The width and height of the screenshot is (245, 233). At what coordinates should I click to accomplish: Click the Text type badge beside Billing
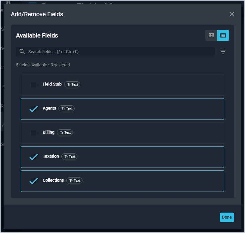pyautogui.click(x=65, y=132)
